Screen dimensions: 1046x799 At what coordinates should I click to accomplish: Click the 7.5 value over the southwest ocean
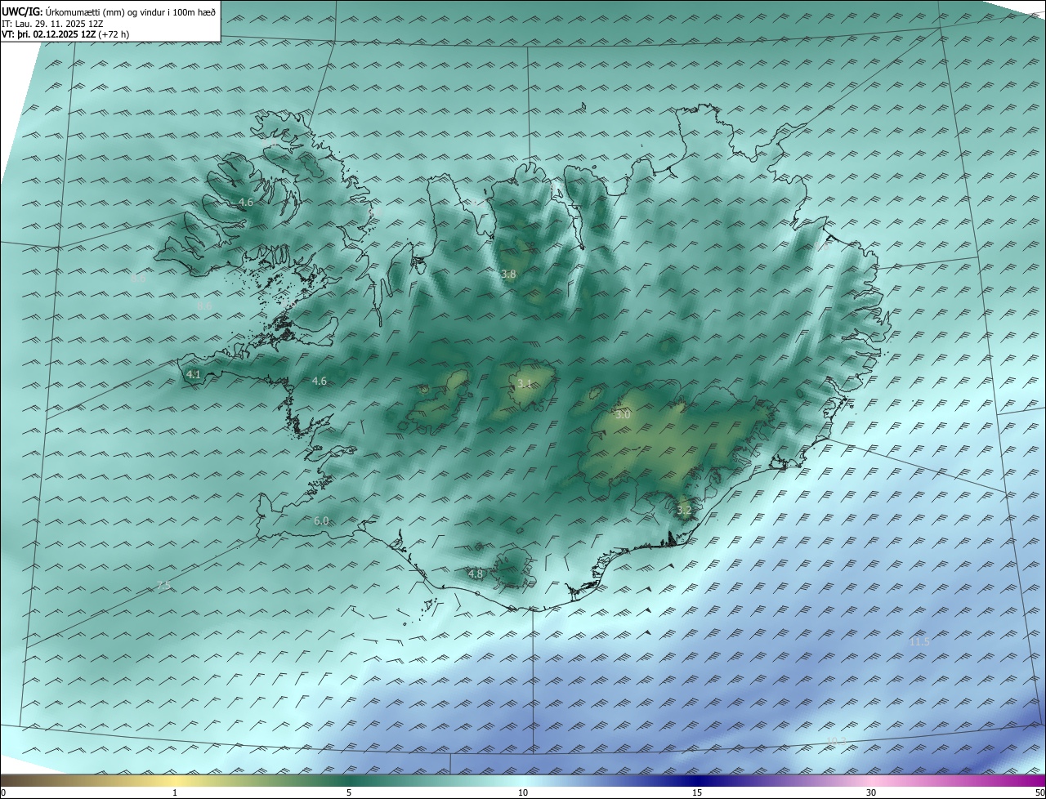tap(163, 586)
